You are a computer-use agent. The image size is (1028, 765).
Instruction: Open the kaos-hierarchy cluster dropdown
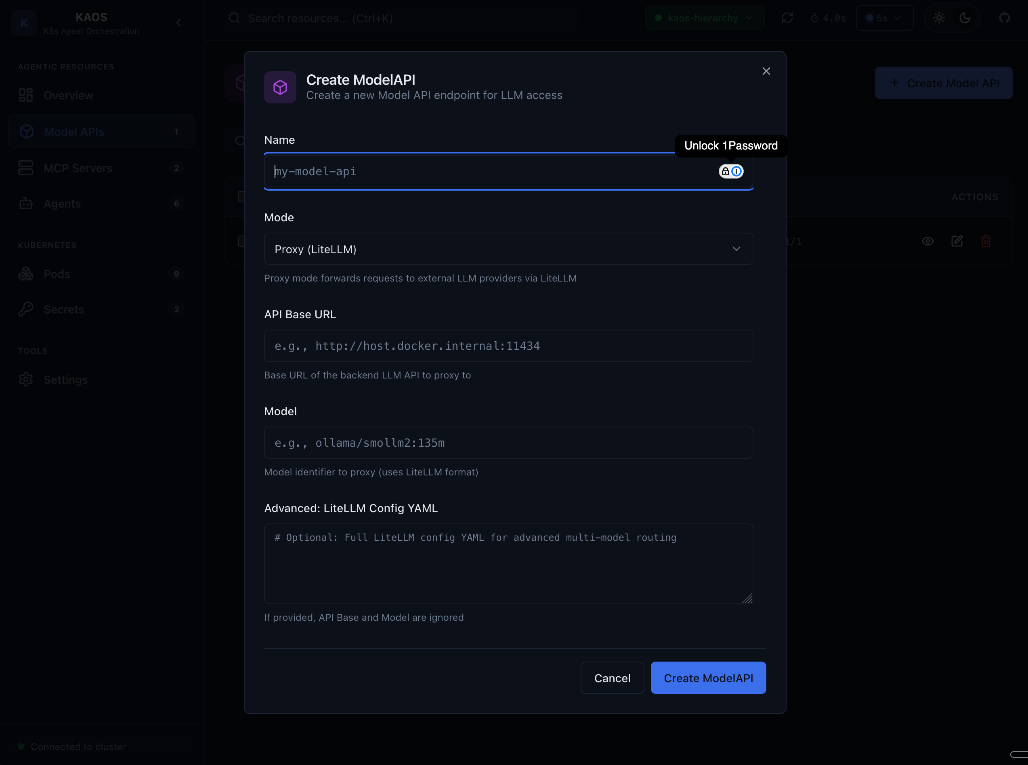(704, 18)
